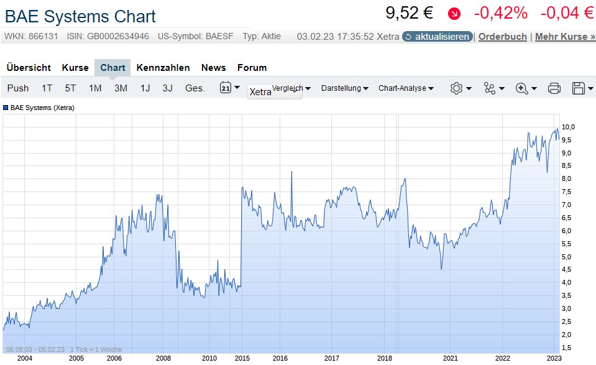Click the 2015 x-axis year label
This screenshot has width=596, height=365.
242,358
